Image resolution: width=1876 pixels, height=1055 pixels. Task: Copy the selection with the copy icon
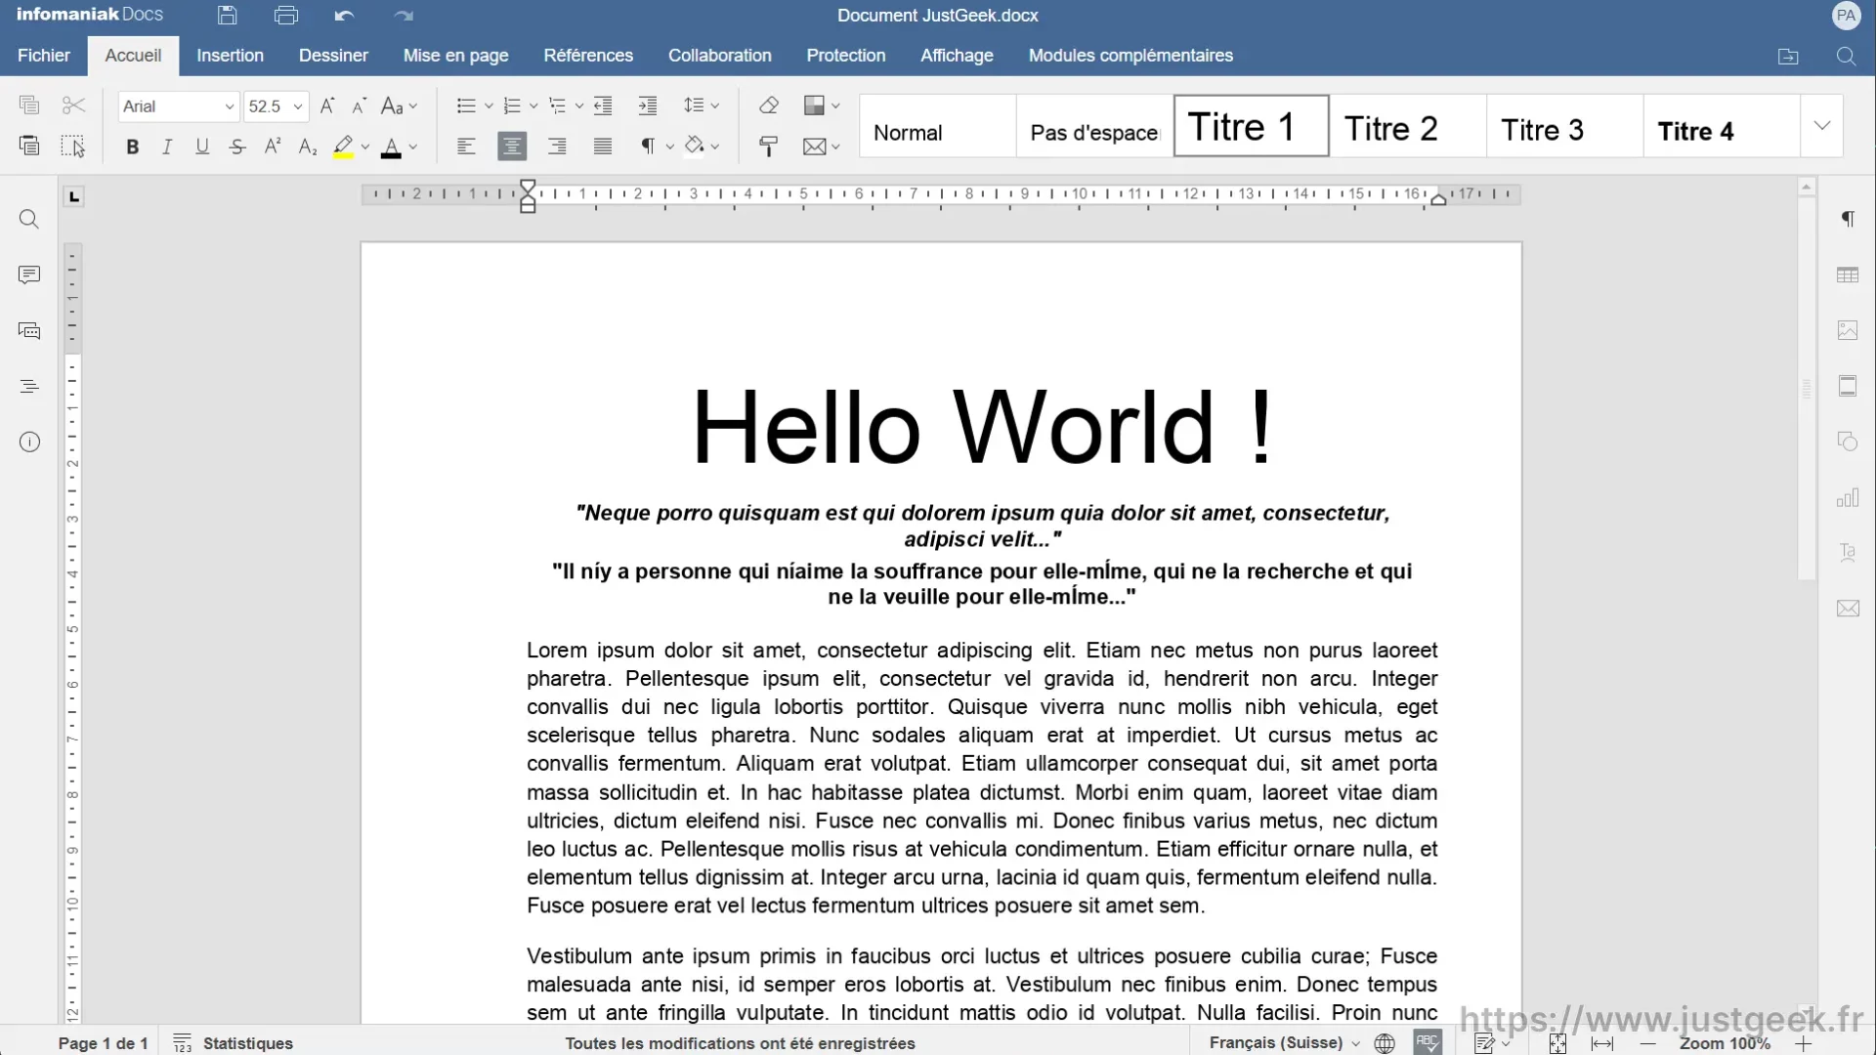point(29,105)
